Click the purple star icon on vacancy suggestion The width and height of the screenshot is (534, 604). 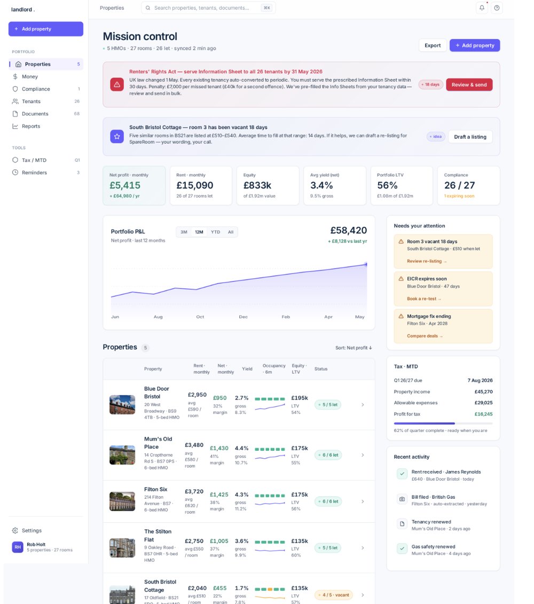click(x=117, y=136)
